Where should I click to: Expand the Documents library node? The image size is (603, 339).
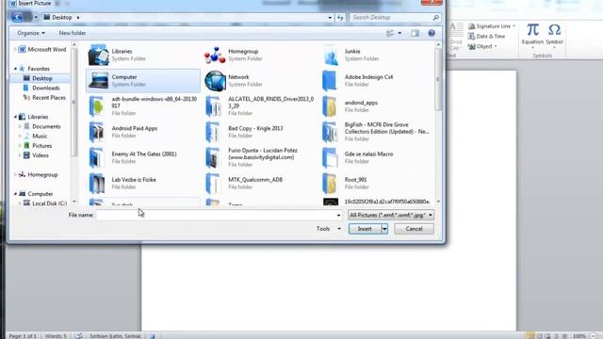(20, 126)
